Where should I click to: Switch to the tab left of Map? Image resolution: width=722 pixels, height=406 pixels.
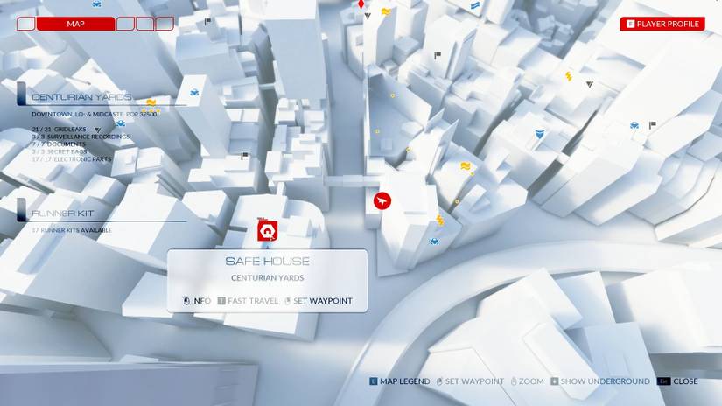[26, 24]
